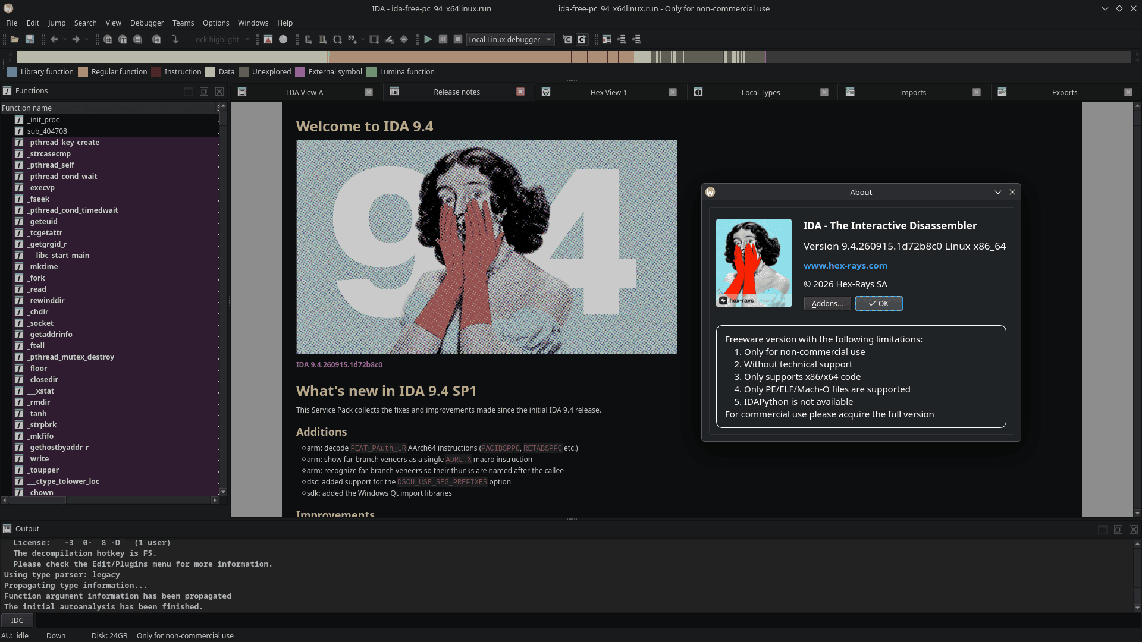The image size is (1142, 642).
Task: Close the About dialog with the X
Action: point(1012,192)
